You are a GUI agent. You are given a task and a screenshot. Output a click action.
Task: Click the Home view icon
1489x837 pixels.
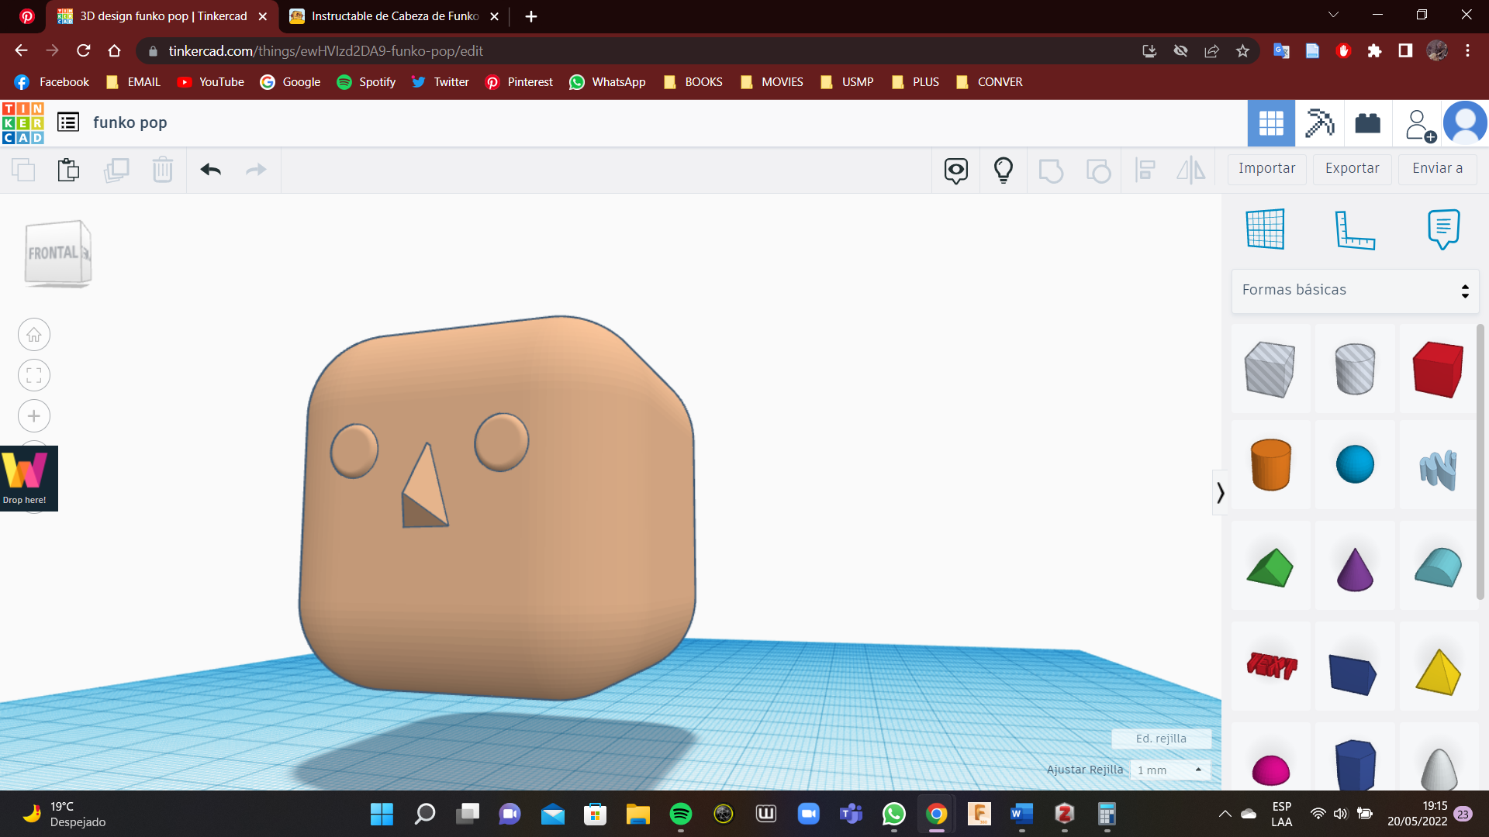click(34, 335)
